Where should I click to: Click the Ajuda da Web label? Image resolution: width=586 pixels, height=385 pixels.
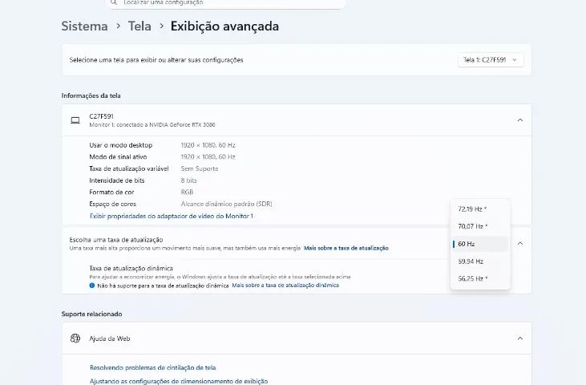[x=110, y=338]
